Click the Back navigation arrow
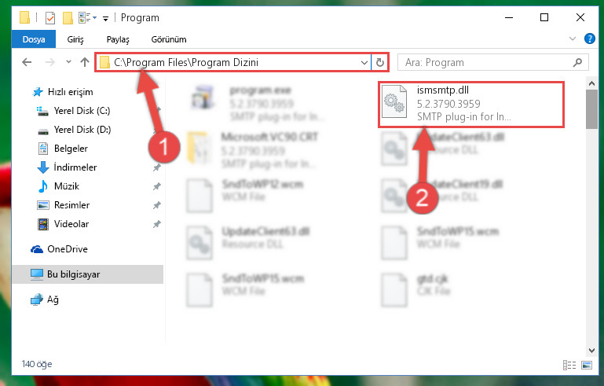Image resolution: width=604 pixels, height=386 pixels. (27, 62)
